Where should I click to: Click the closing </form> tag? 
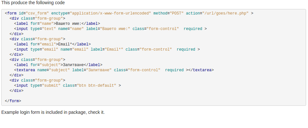[x=13, y=101]
